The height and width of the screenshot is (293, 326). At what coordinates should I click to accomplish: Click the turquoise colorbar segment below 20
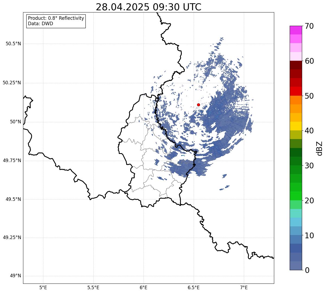click(296, 213)
